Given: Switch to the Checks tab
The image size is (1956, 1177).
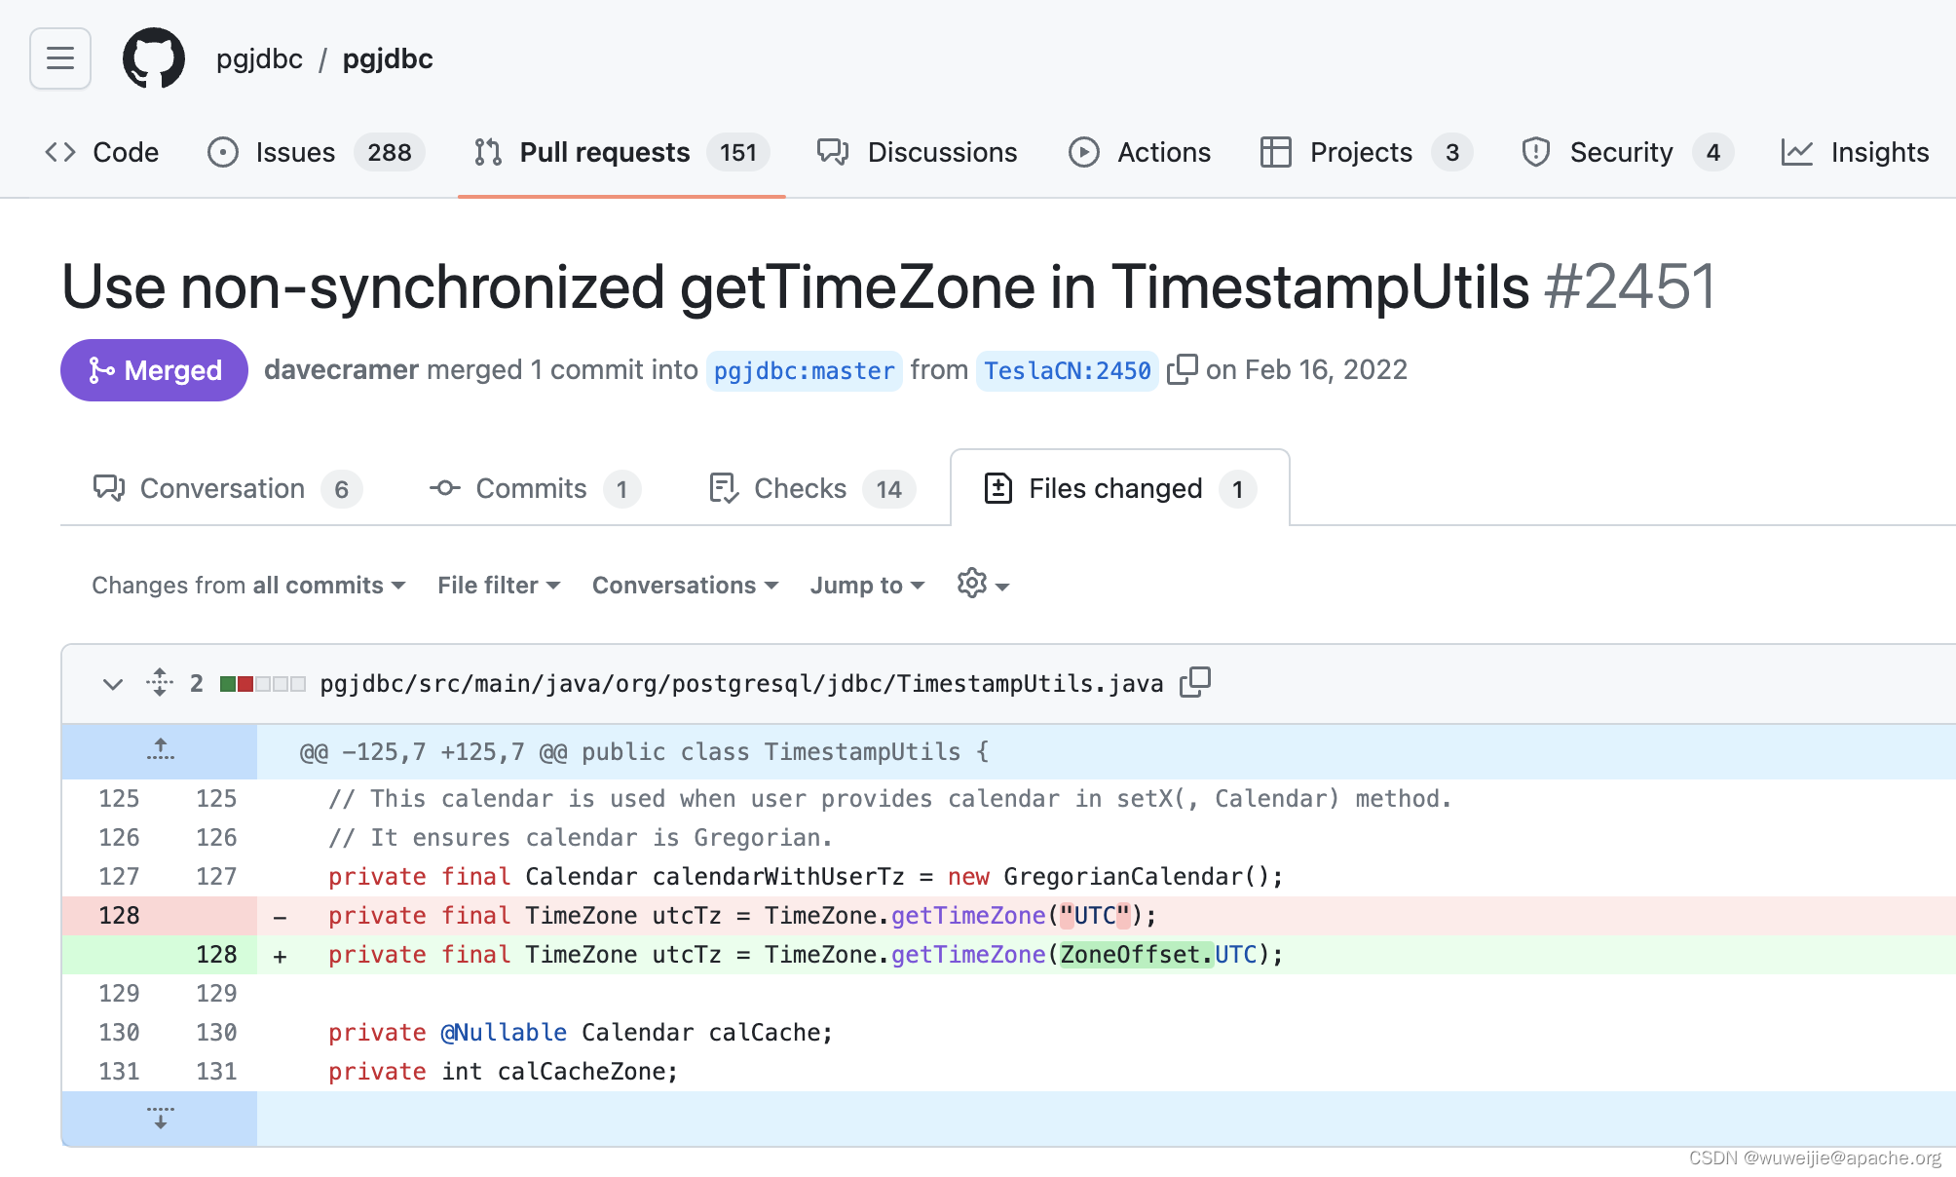Looking at the screenshot, I should 811,488.
